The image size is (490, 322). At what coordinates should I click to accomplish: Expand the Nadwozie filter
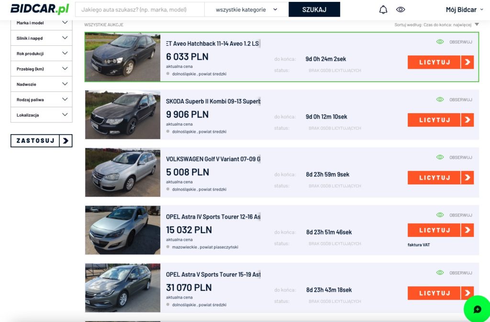(42, 84)
